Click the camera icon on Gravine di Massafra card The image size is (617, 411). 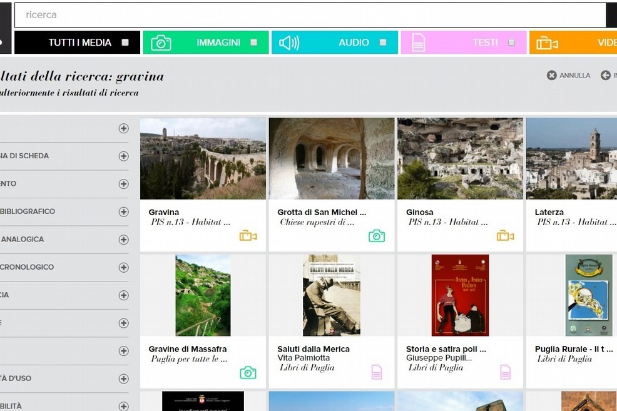(x=248, y=373)
